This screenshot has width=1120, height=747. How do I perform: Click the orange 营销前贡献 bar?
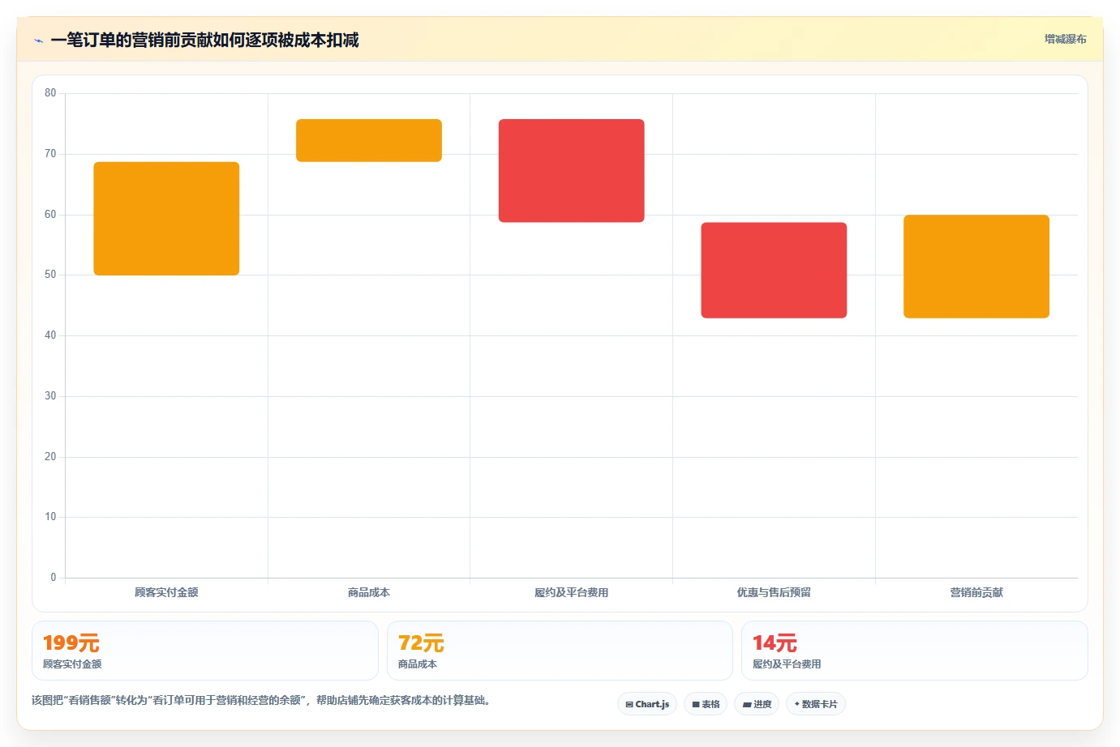pos(976,267)
